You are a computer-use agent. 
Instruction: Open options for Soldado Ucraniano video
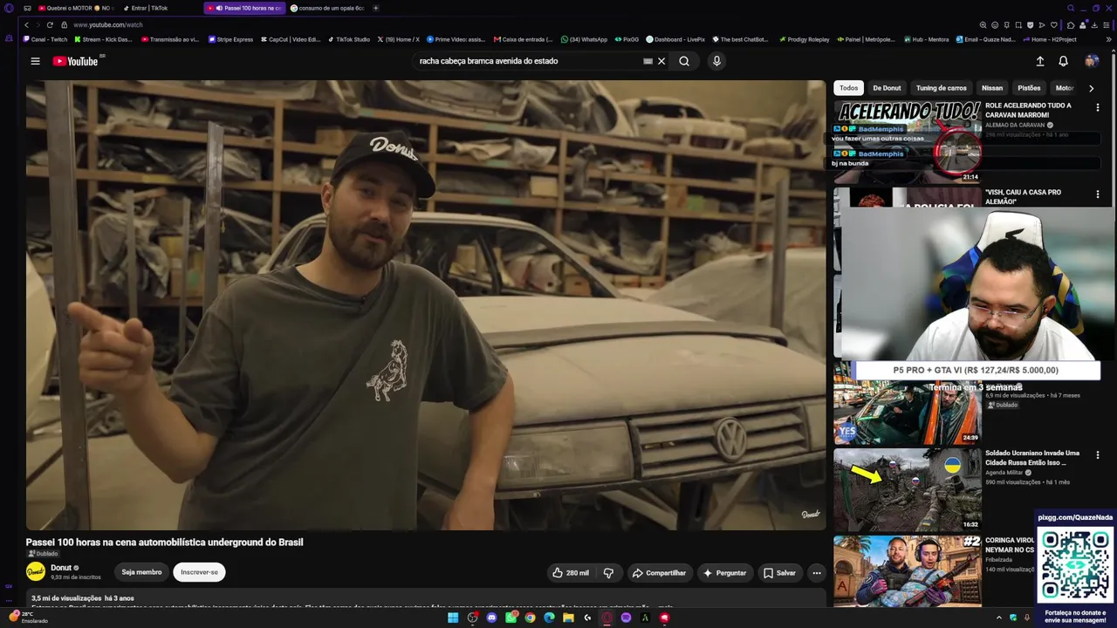point(1097,454)
